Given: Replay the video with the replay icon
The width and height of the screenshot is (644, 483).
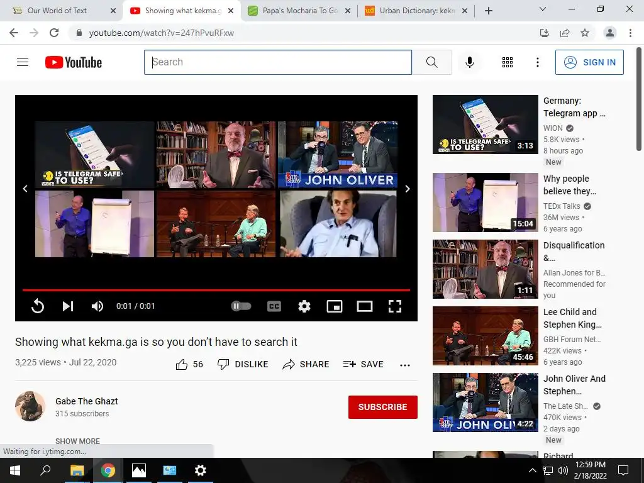Looking at the screenshot, I should click(x=37, y=306).
